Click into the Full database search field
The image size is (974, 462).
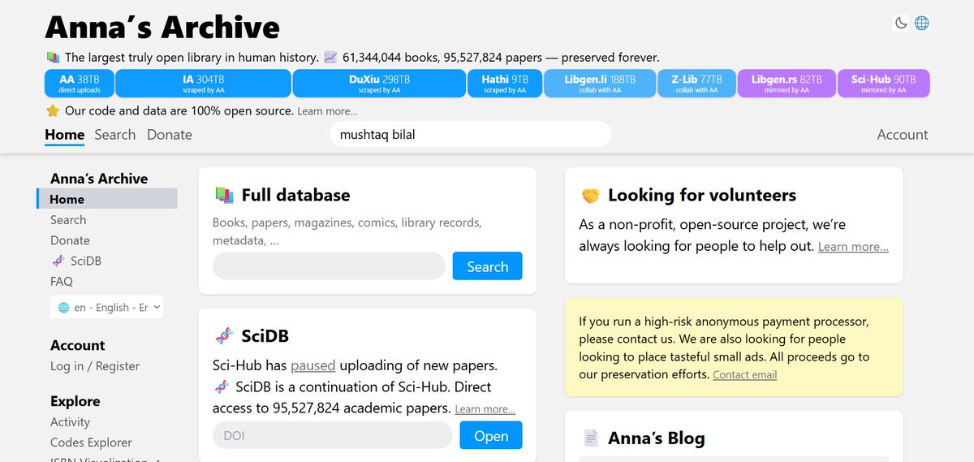(329, 266)
